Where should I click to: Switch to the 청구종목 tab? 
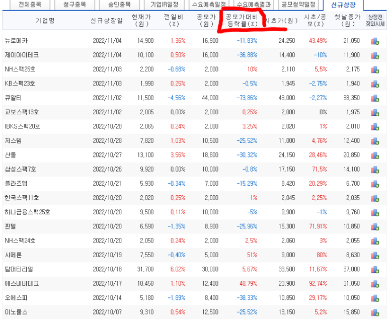click(74, 5)
